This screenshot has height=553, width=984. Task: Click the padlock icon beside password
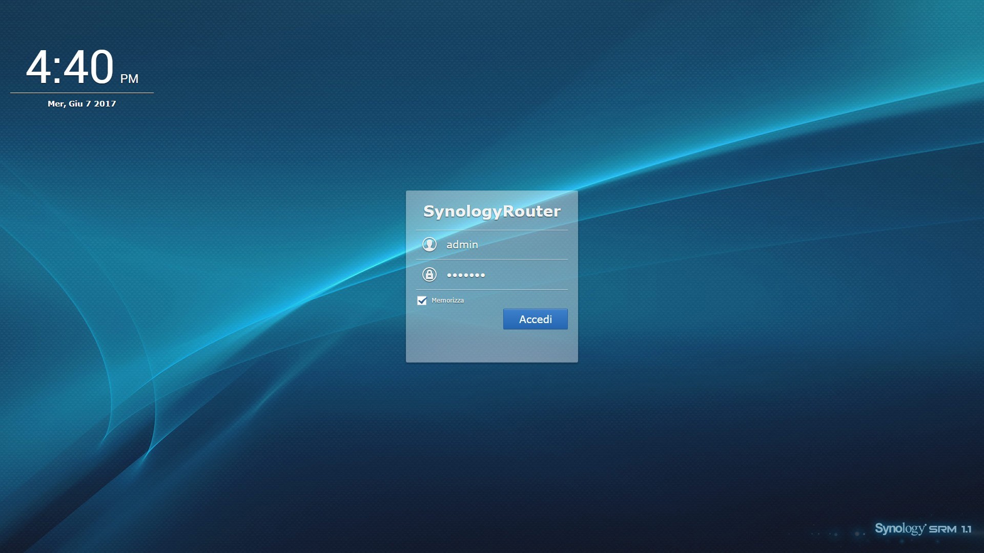click(x=429, y=274)
